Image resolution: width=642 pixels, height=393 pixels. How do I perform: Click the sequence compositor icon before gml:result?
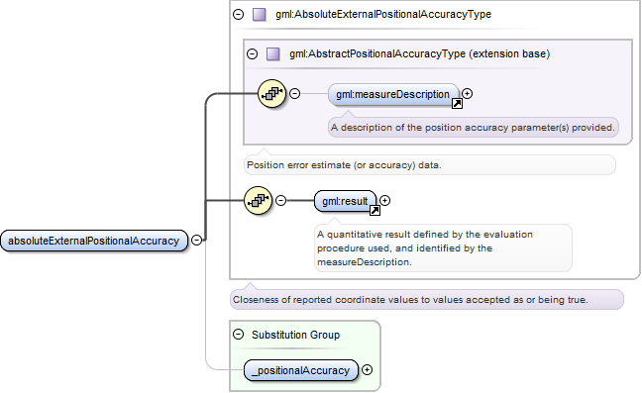(x=258, y=200)
